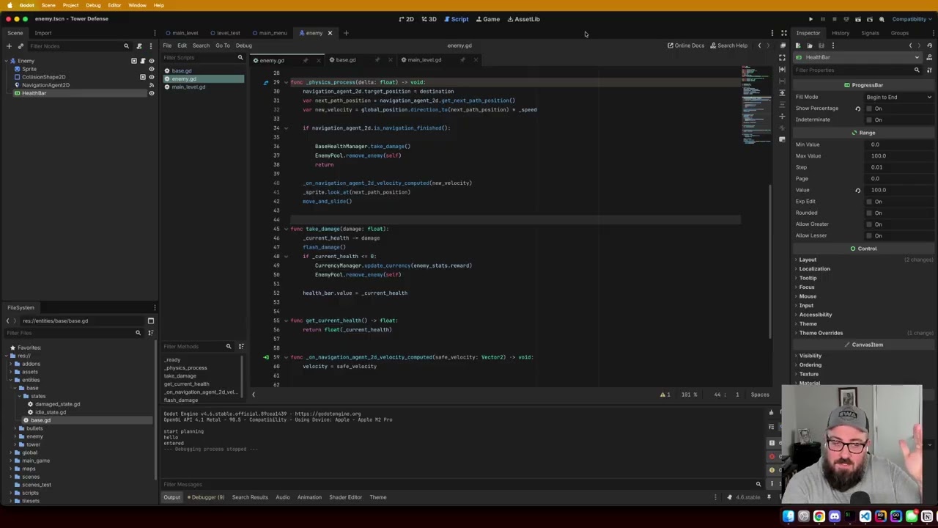The height and width of the screenshot is (528, 938).
Task: Open property tools icon beside Filter Properties
Action: pyautogui.click(x=929, y=70)
